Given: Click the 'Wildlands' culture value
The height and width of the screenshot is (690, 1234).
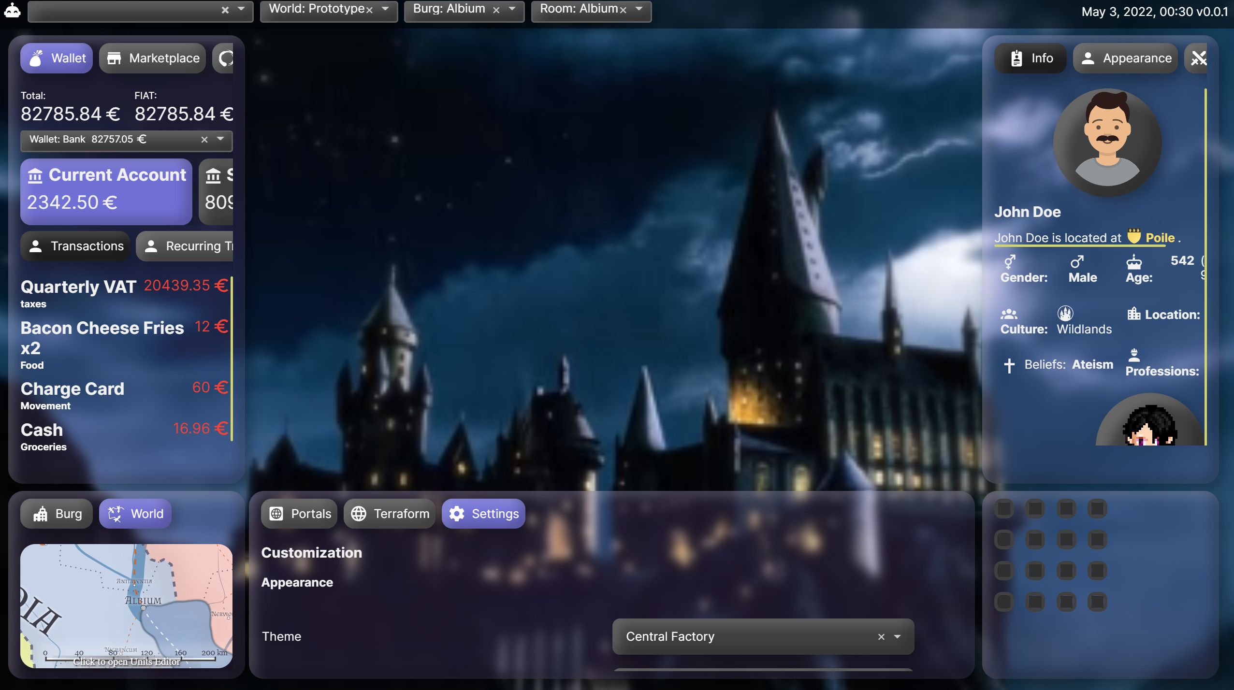Looking at the screenshot, I should click(x=1084, y=329).
